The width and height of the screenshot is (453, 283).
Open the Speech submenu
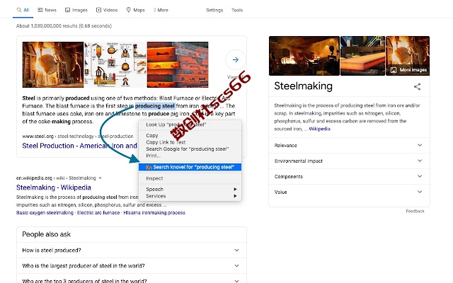tap(190, 190)
